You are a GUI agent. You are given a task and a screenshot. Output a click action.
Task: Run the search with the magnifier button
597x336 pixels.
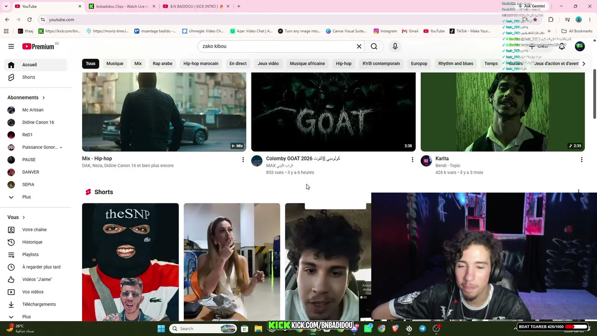(374, 46)
